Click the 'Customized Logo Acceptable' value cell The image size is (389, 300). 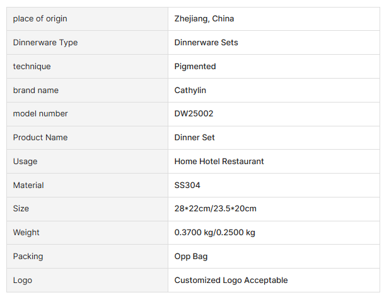[x=231, y=281]
